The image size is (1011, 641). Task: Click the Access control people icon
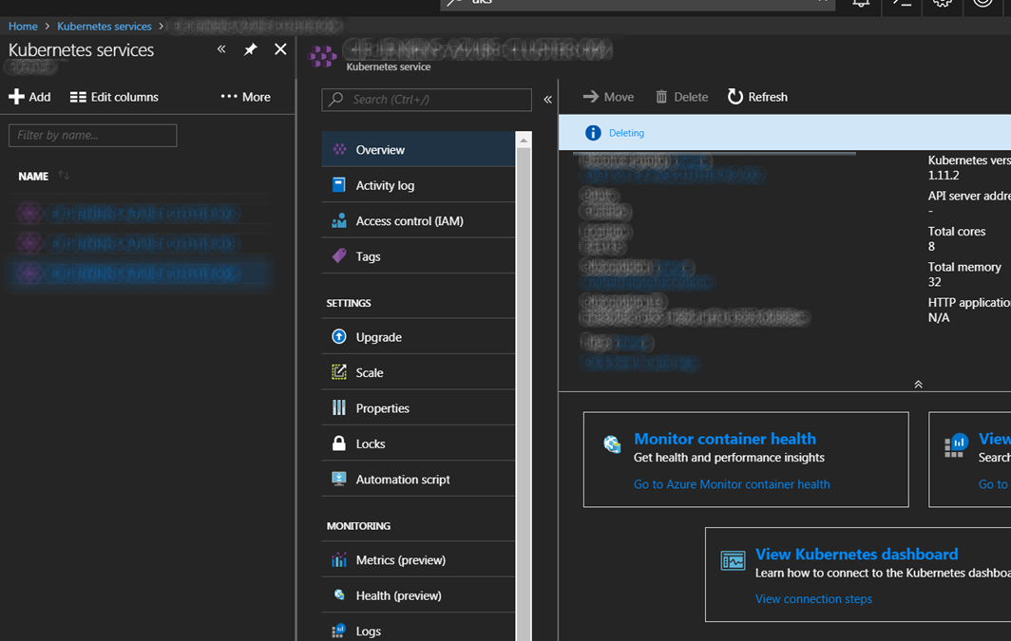(x=339, y=220)
